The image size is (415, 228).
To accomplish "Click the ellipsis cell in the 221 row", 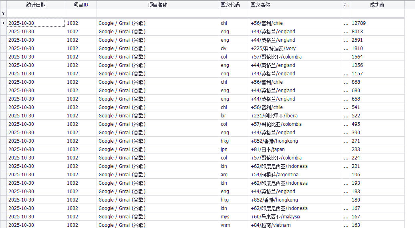I will 346,166.
